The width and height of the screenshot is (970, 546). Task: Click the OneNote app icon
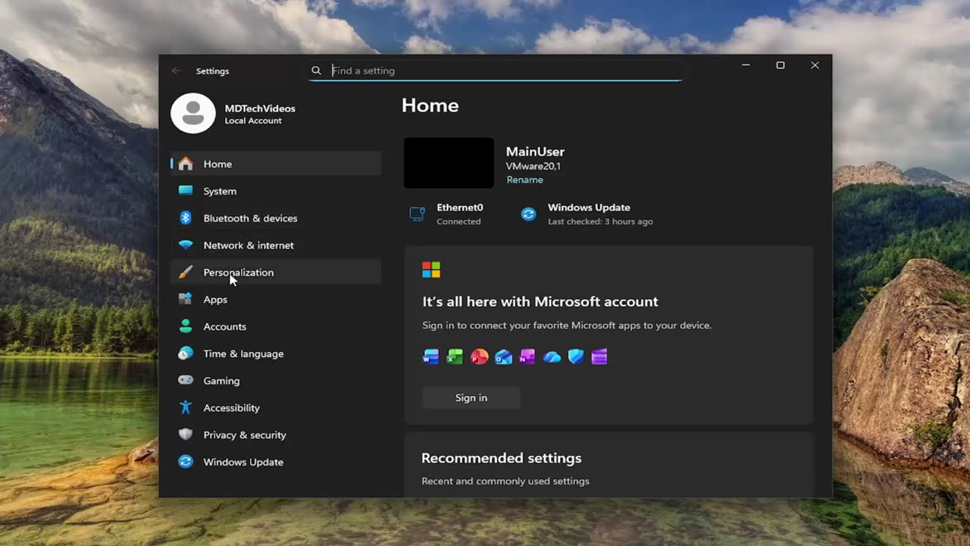click(527, 357)
